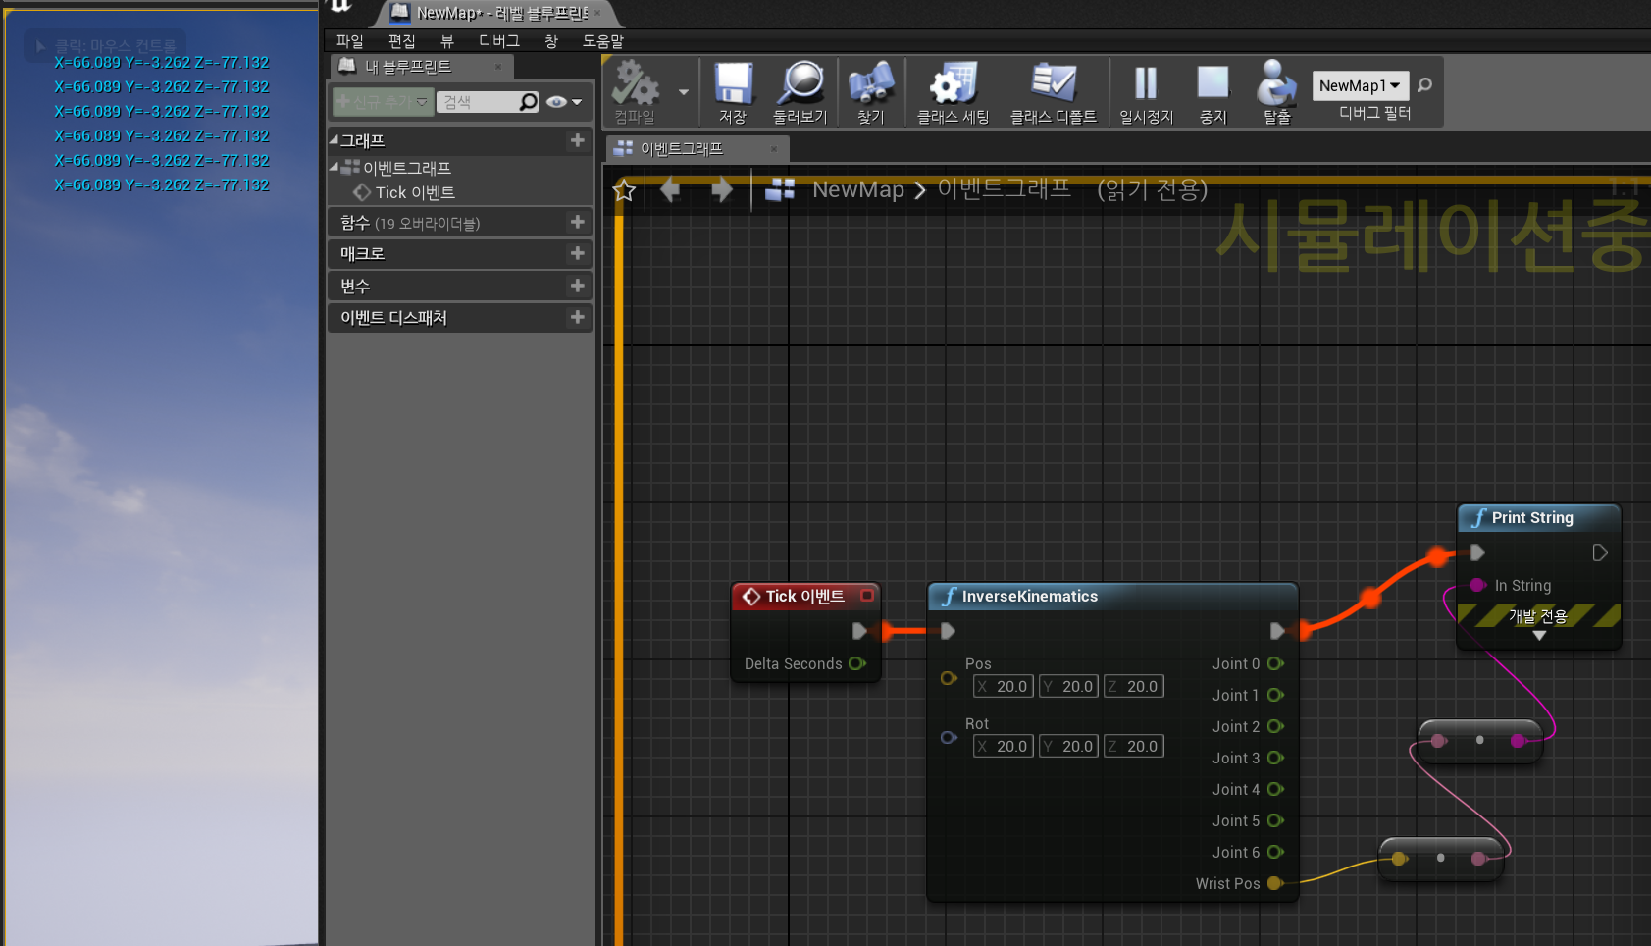Click Browse (둘러보기) magnifier icon
The image size is (1651, 946).
tap(800, 83)
